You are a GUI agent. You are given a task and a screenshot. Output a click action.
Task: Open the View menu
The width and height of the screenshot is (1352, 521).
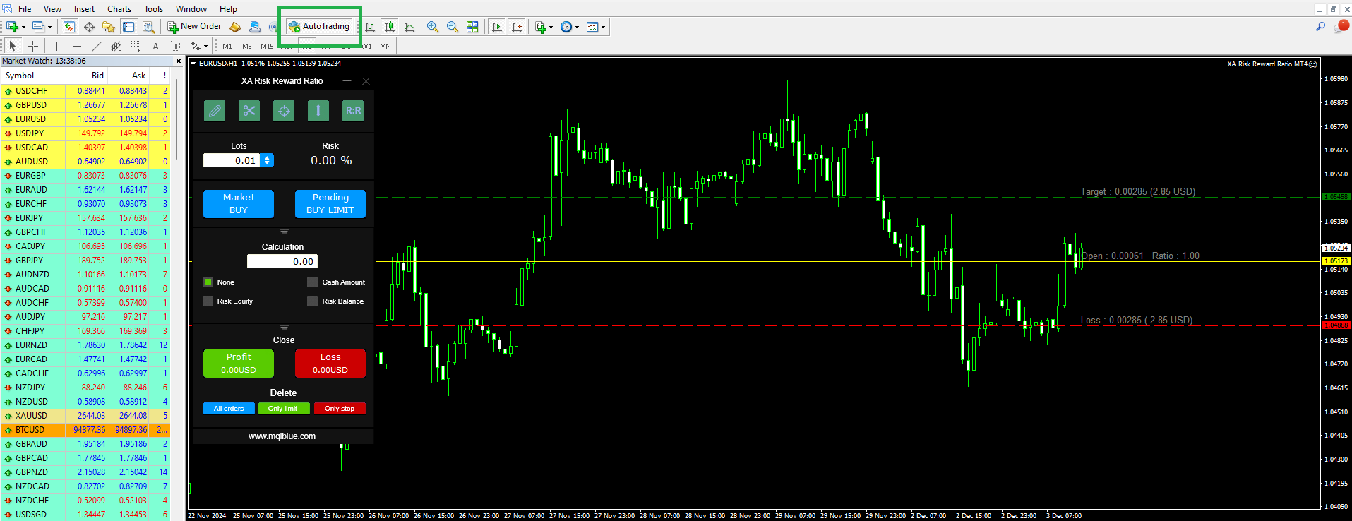(x=52, y=9)
